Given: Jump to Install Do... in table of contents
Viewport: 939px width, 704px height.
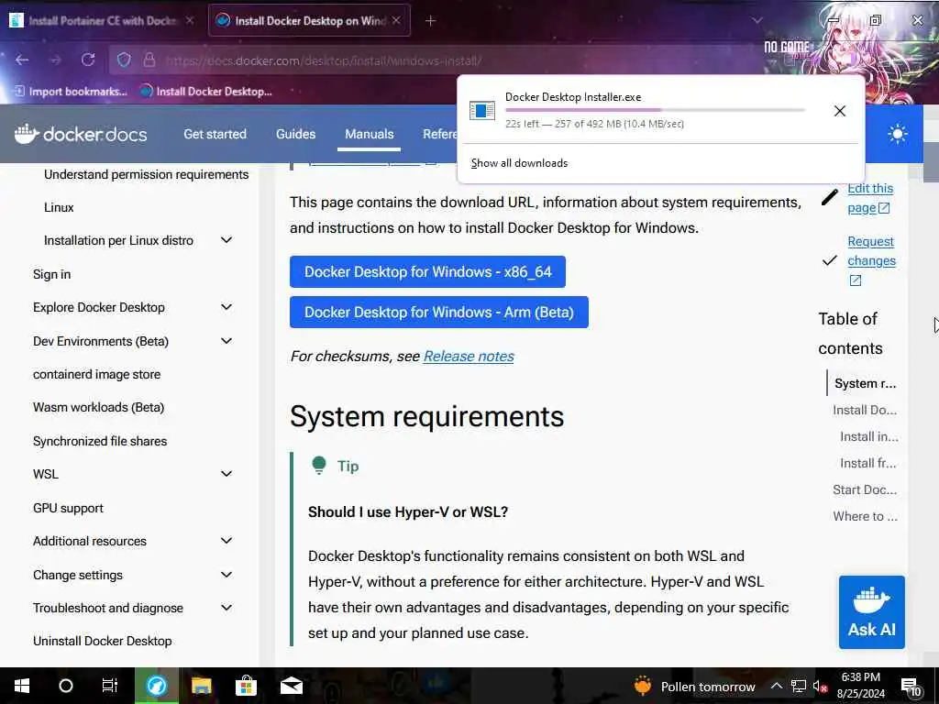Looking at the screenshot, I should (865, 410).
